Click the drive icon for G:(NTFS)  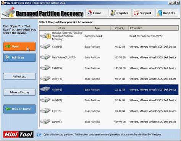45,89
